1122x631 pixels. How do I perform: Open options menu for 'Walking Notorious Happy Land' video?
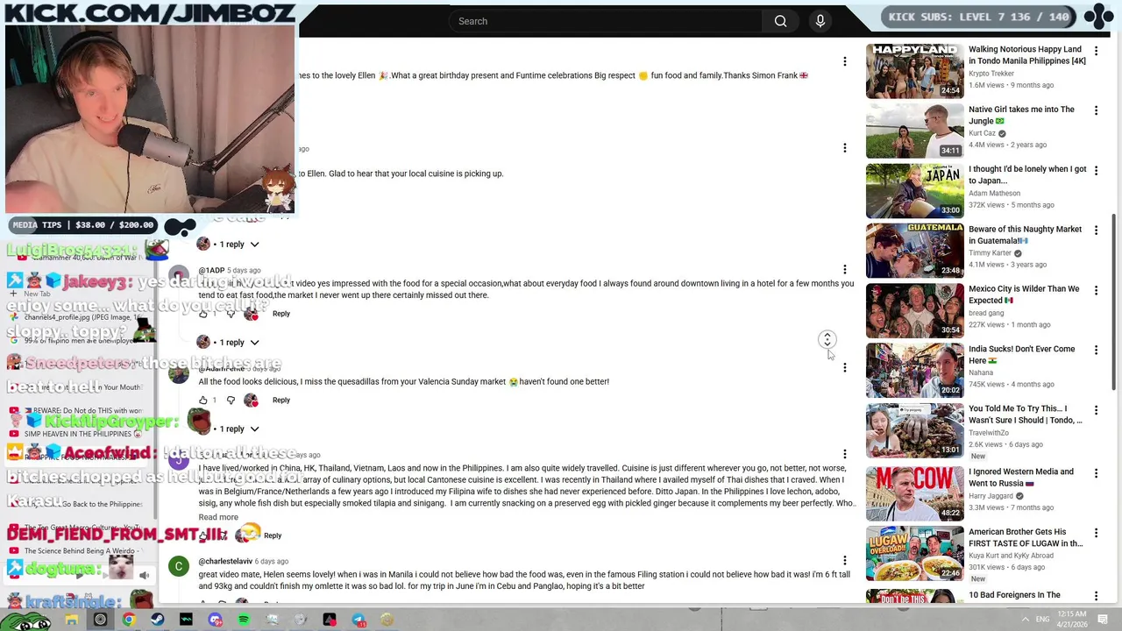click(x=1096, y=51)
